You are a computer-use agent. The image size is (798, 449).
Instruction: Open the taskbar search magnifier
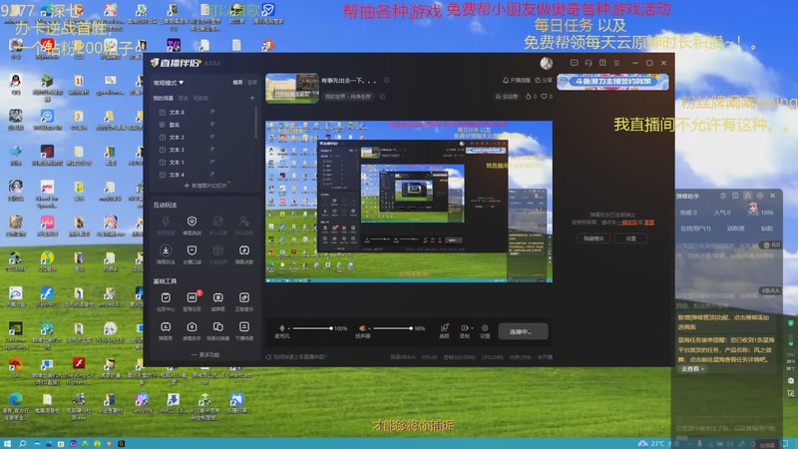tap(22, 443)
